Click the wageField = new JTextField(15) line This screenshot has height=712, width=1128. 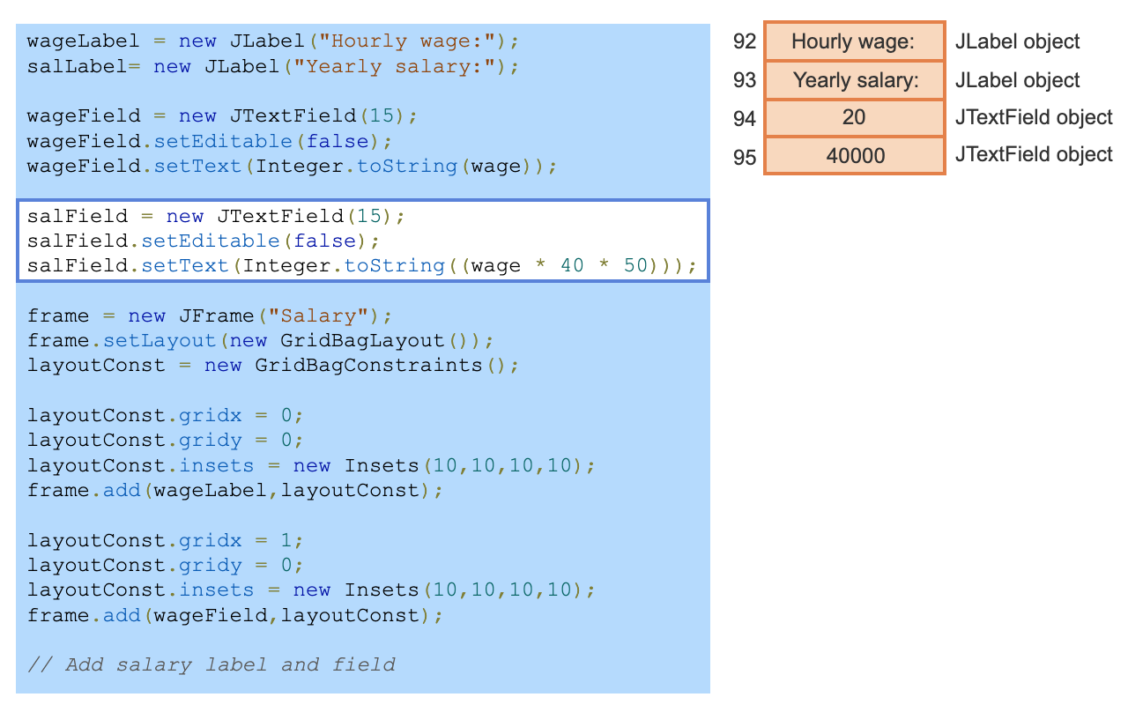[223, 116]
